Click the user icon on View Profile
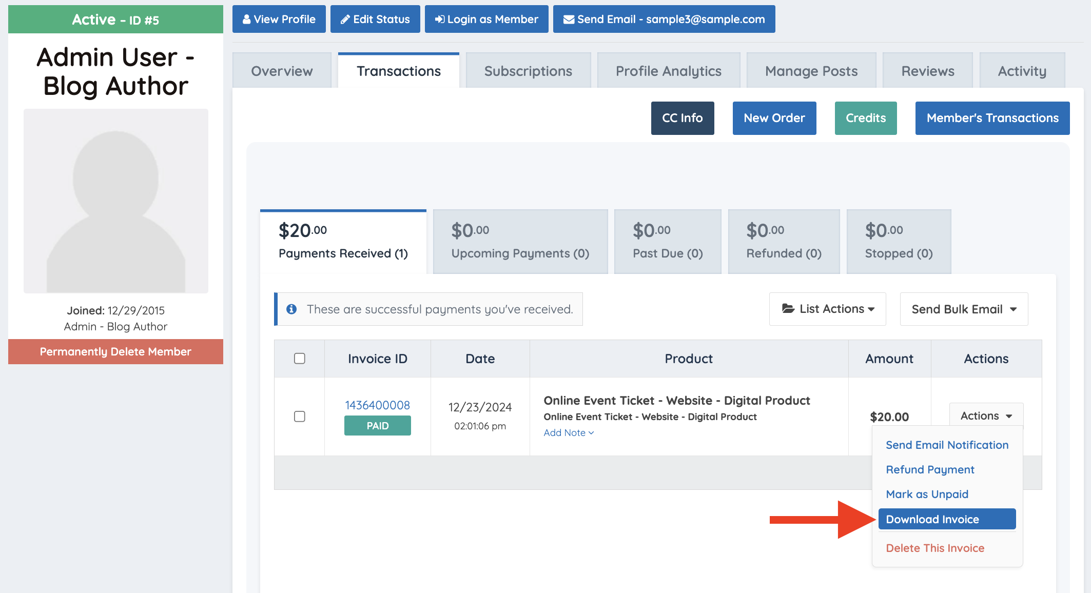The height and width of the screenshot is (593, 1091). pyautogui.click(x=247, y=19)
